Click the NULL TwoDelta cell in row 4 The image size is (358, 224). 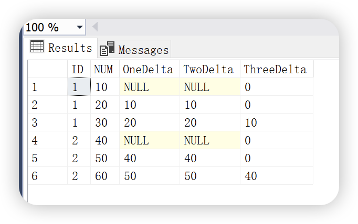coord(209,141)
